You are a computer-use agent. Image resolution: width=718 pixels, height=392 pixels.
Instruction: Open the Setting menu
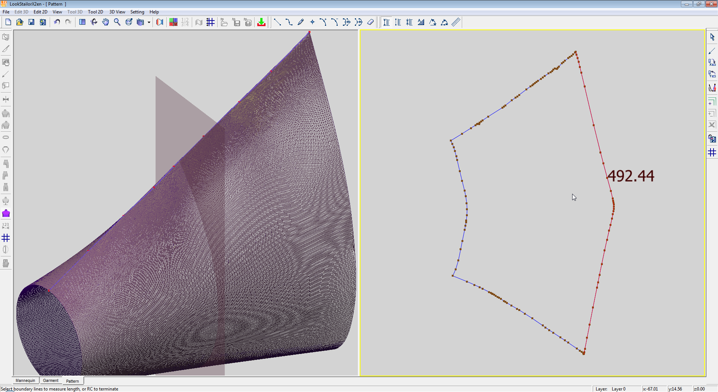tap(137, 12)
